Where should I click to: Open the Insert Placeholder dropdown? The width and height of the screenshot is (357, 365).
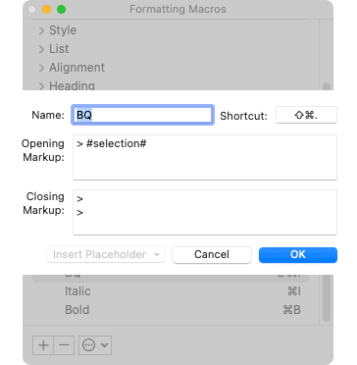point(106,254)
